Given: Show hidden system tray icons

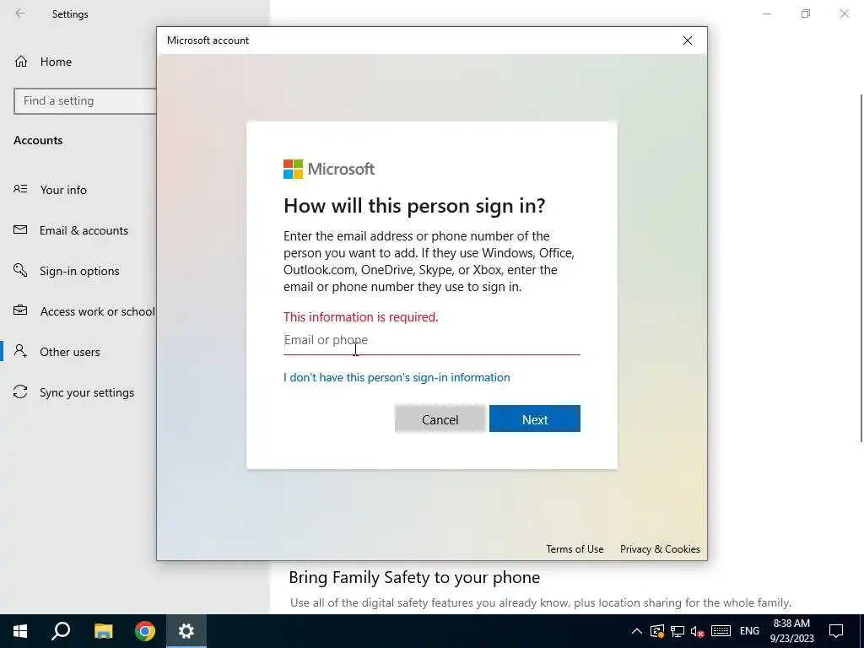Looking at the screenshot, I should [x=636, y=631].
